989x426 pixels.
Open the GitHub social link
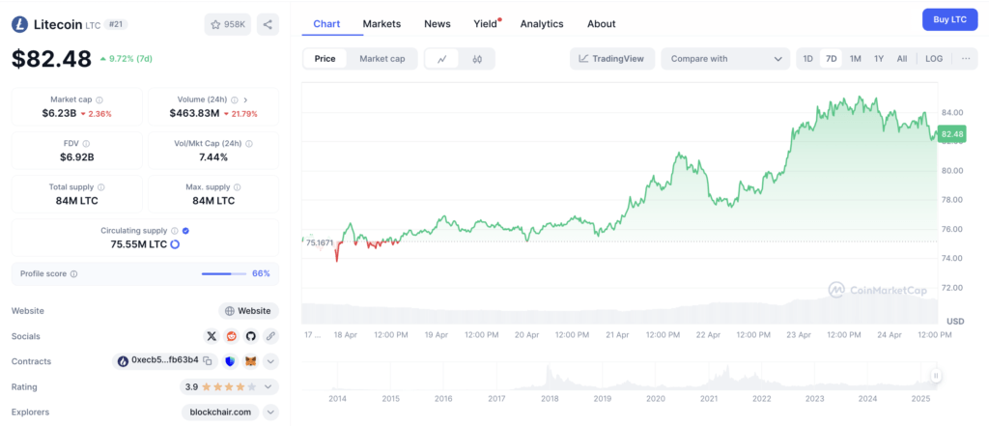(251, 336)
